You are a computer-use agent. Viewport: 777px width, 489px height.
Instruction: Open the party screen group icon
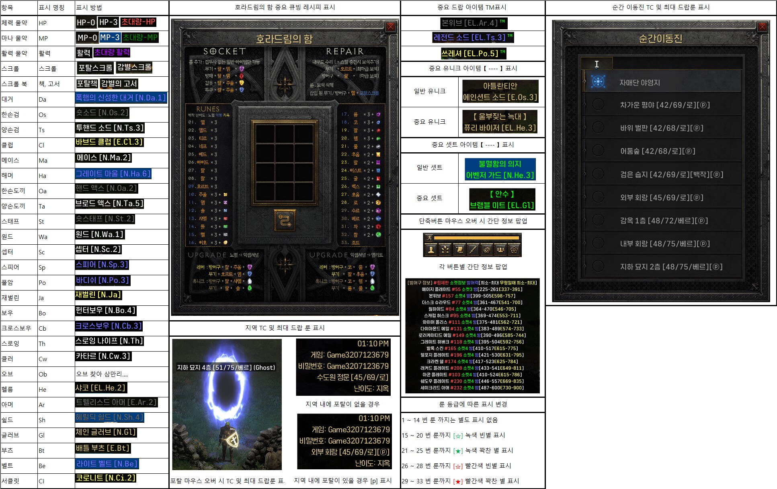500,250
